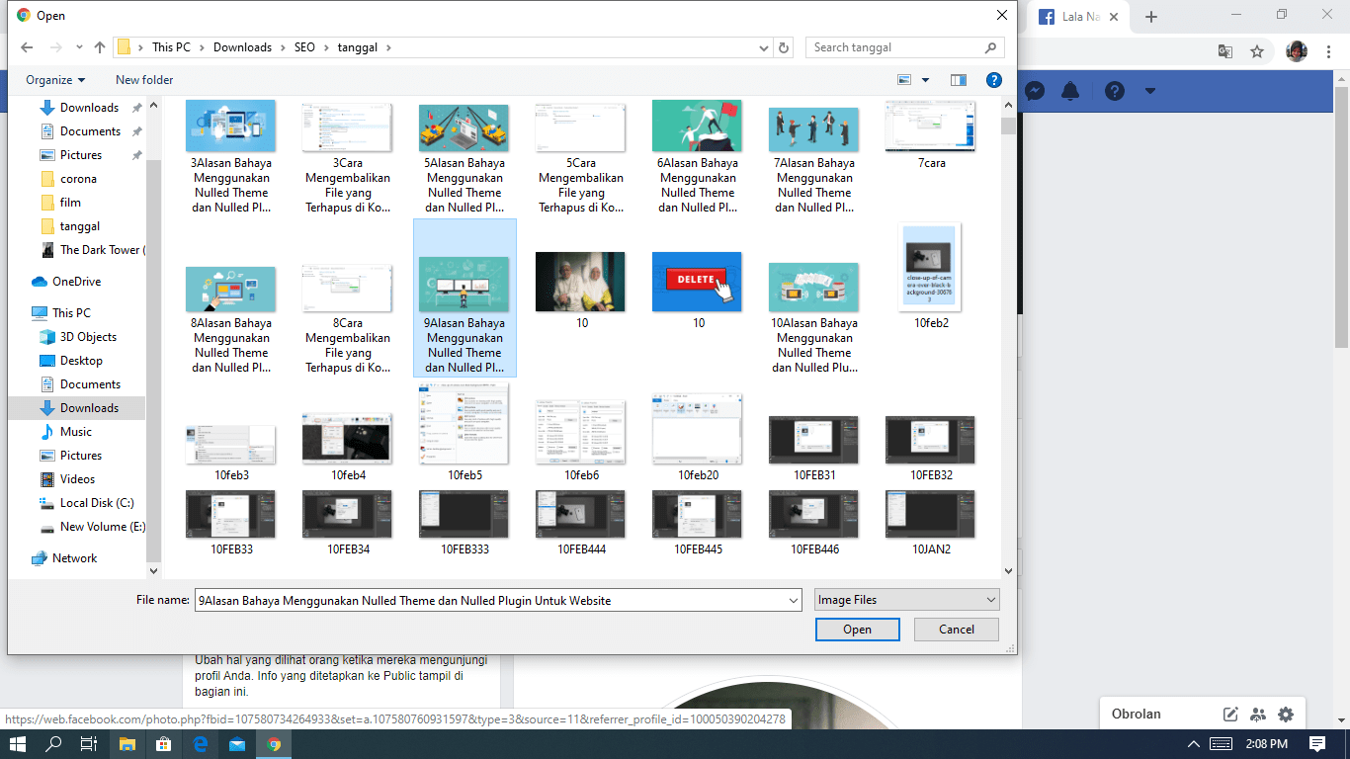Expand the Change your view dropdown arrow

tap(926, 80)
